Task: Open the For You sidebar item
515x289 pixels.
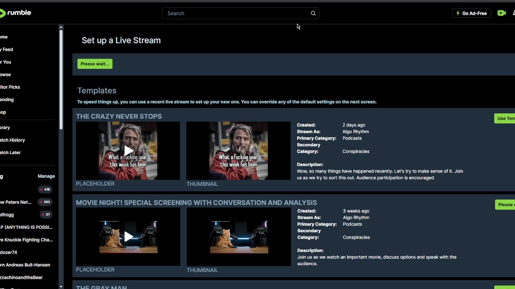Action: pos(6,62)
